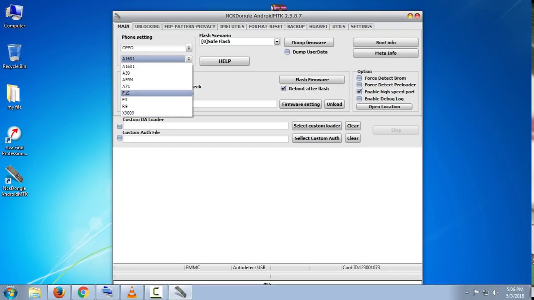Screen dimensions: 534x300
Task: Minimize the NCKDongle window
Action: [410, 16]
